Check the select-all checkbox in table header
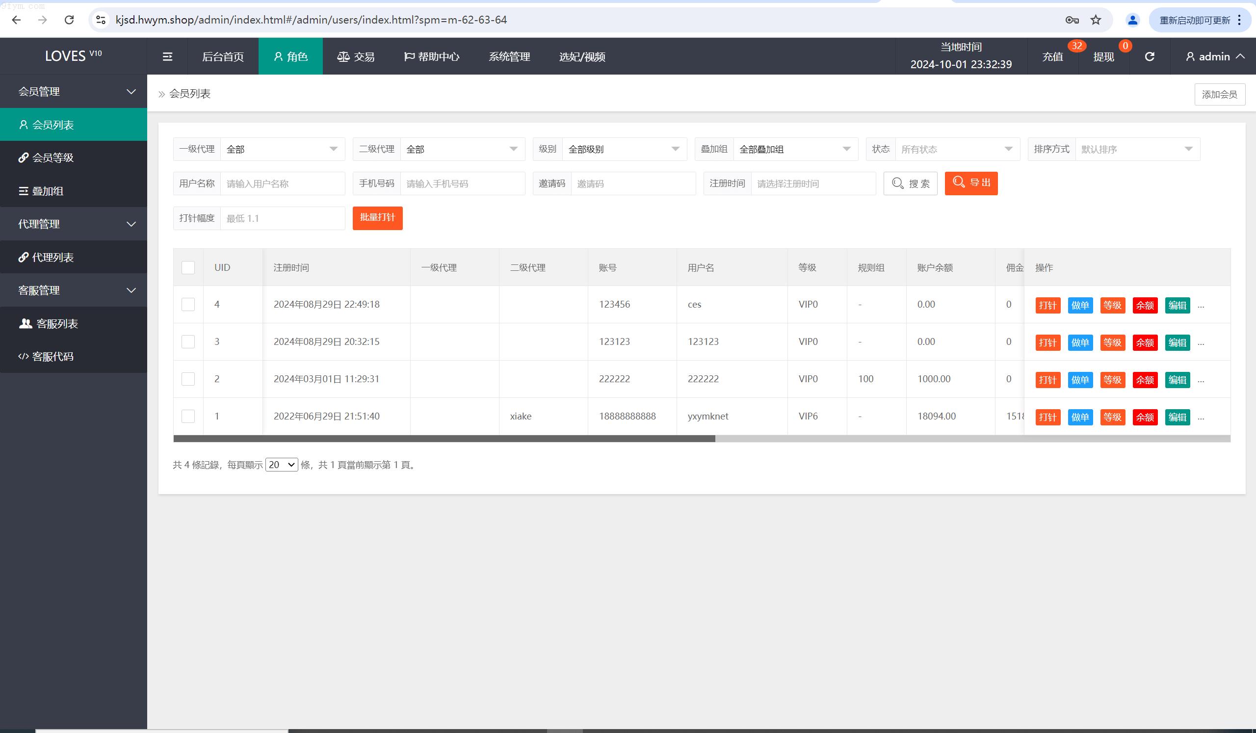This screenshot has height=733, width=1256. click(x=188, y=267)
